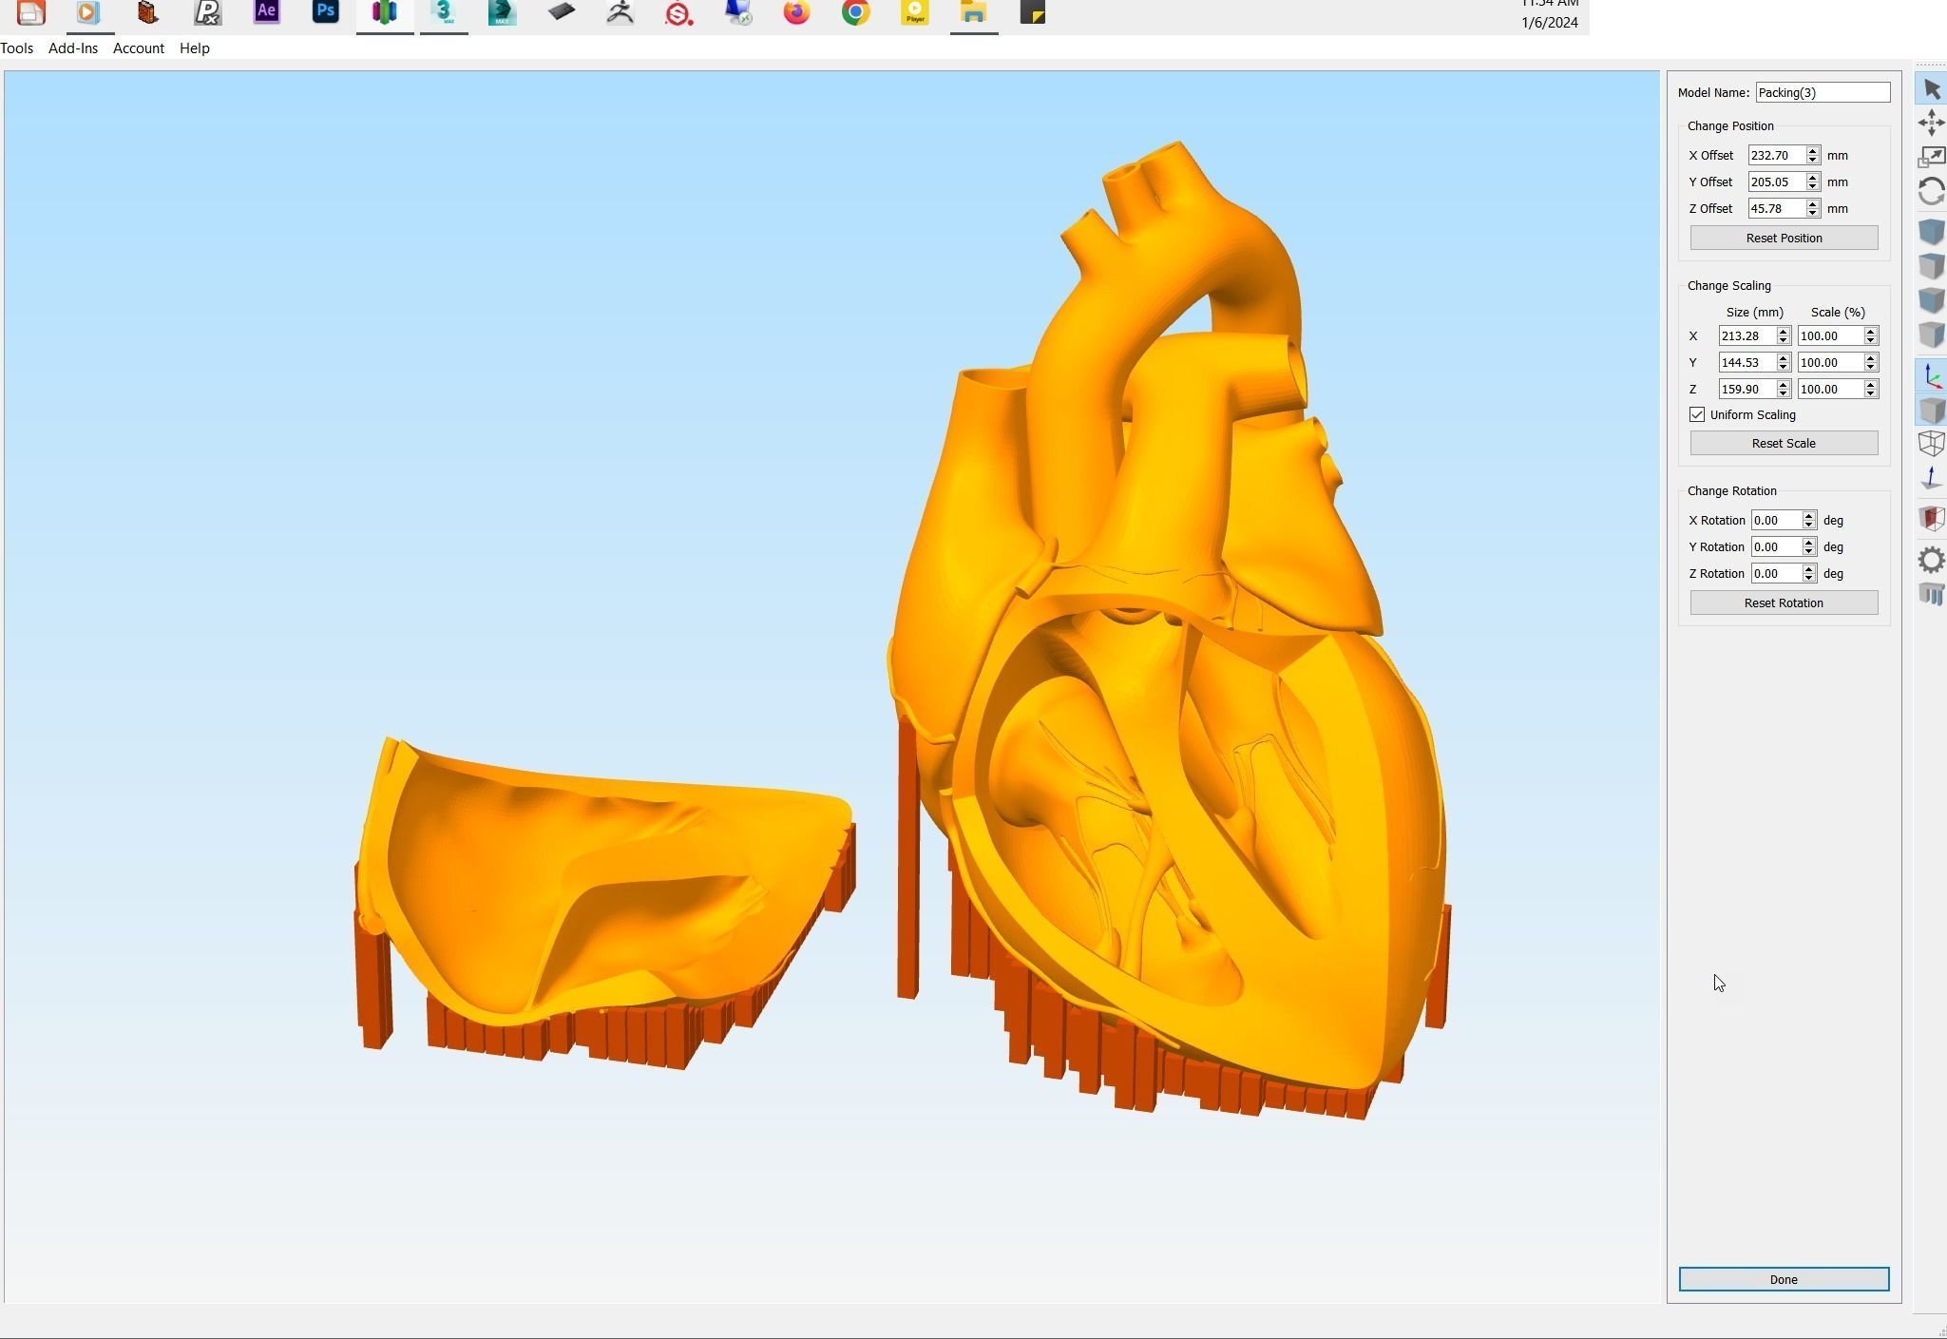Click into the Z Rotation value field
Image resolution: width=1947 pixels, height=1339 pixels.
(x=1776, y=573)
